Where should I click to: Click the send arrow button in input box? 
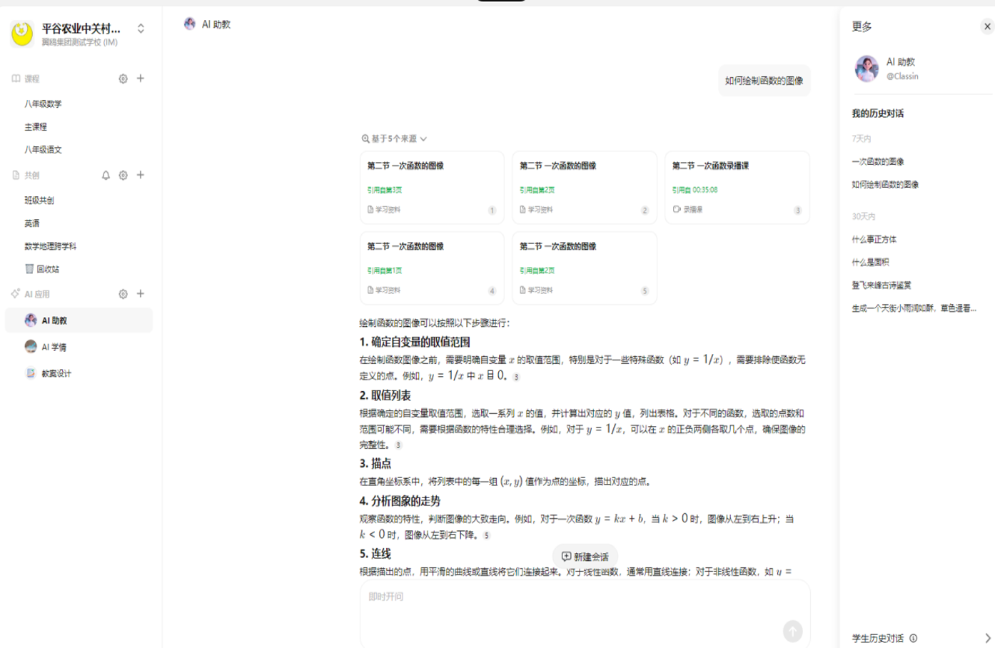(792, 631)
